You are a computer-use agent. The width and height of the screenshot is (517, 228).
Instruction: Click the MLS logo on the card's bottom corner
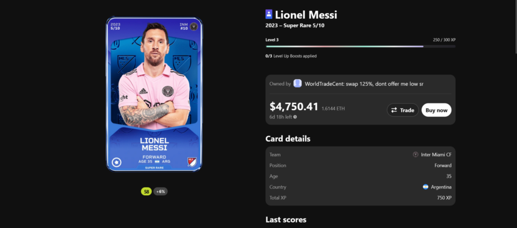coord(192,162)
